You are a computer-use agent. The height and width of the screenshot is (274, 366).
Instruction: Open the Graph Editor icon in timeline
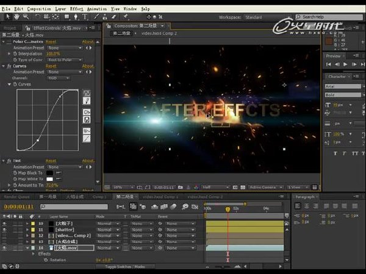(x=195, y=206)
